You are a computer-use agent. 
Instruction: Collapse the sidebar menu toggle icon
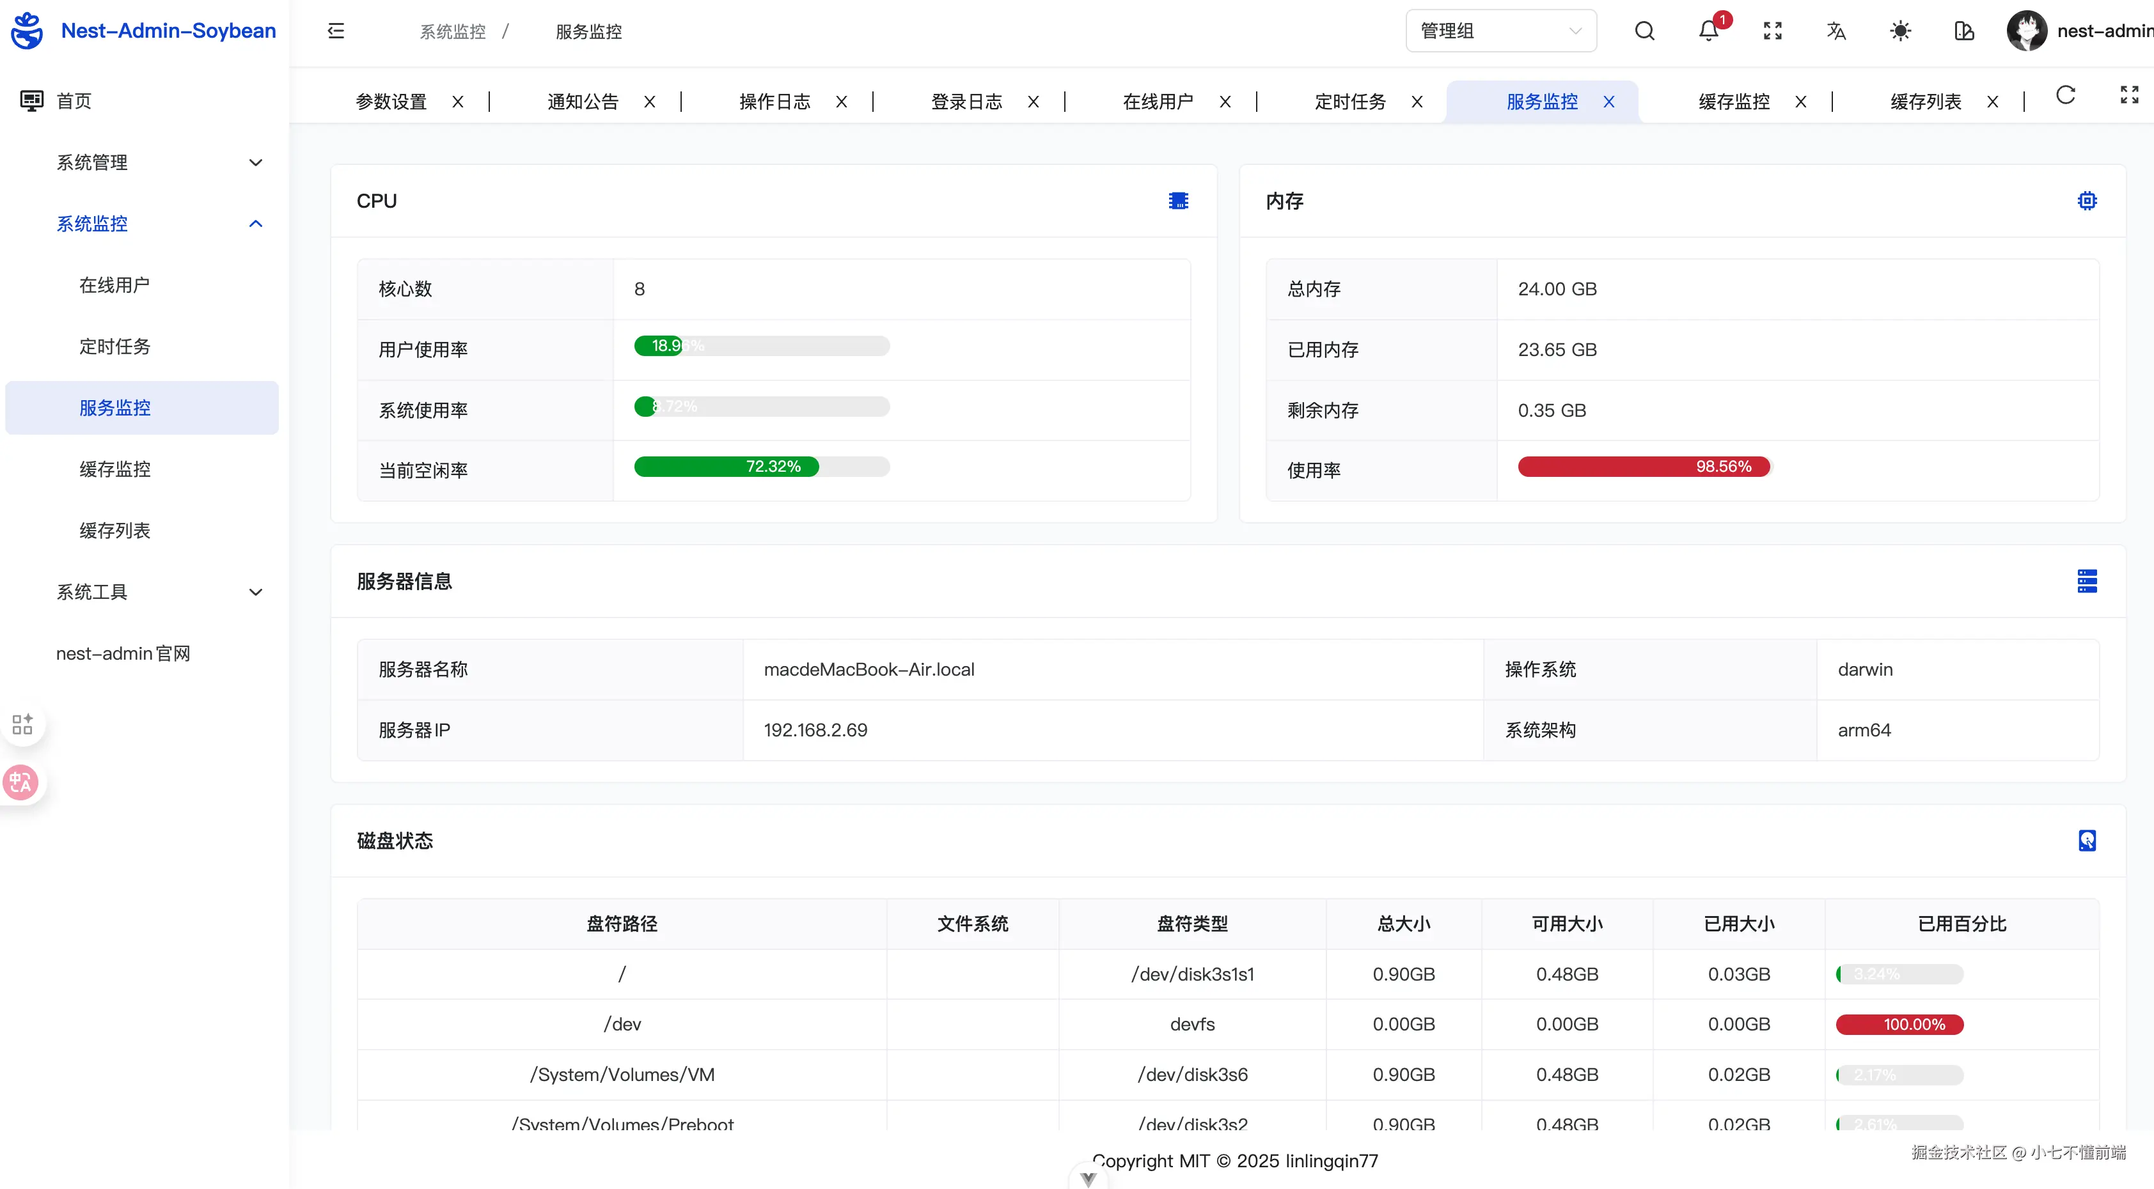pyautogui.click(x=336, y=32)
